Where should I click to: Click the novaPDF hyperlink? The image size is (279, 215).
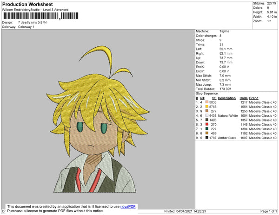click(128, 207)
